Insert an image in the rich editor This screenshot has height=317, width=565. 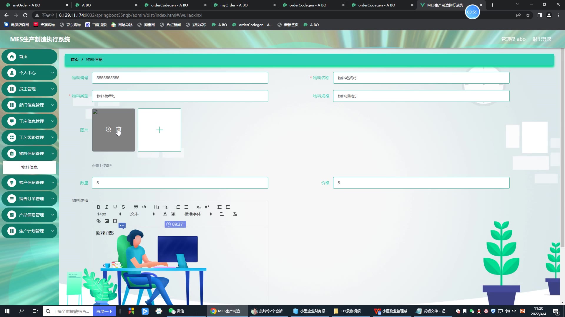[107, 221]
